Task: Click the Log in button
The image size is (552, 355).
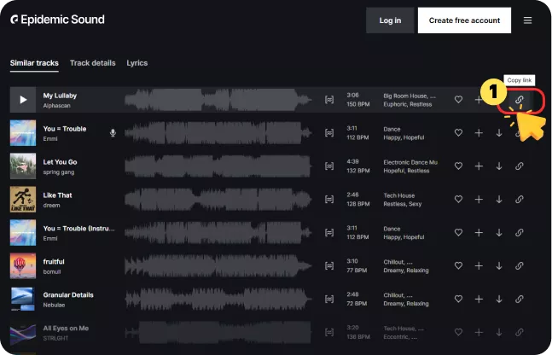Action: point(390,20)
